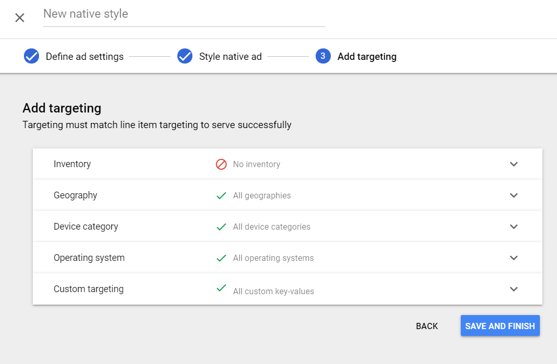Screen dimensions: 557x364
Task: Click the Style native ad checkmark icon
Action: [x=185, y=56]
